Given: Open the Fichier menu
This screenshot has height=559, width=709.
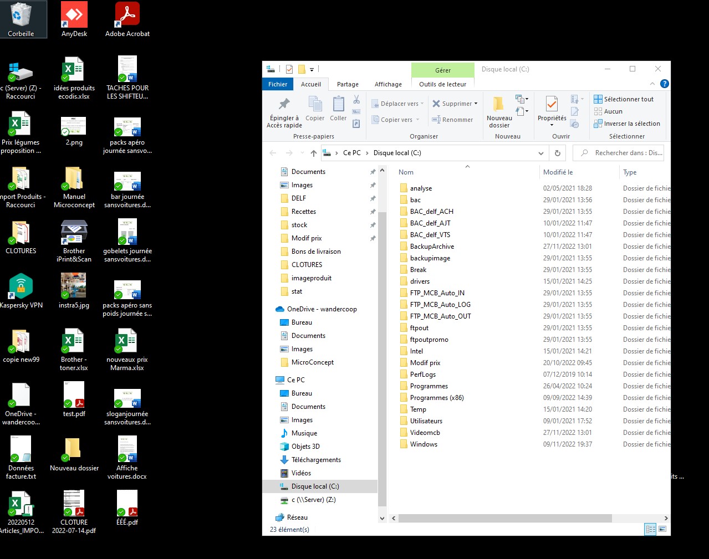Looking at the screenshot, I should click(278, 84).
